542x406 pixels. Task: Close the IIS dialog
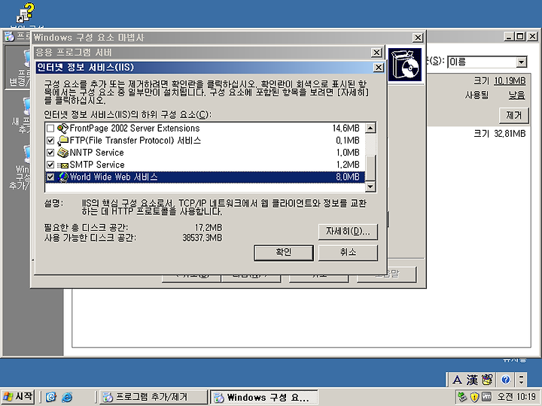pyautogui.click(x=379, y=68)
